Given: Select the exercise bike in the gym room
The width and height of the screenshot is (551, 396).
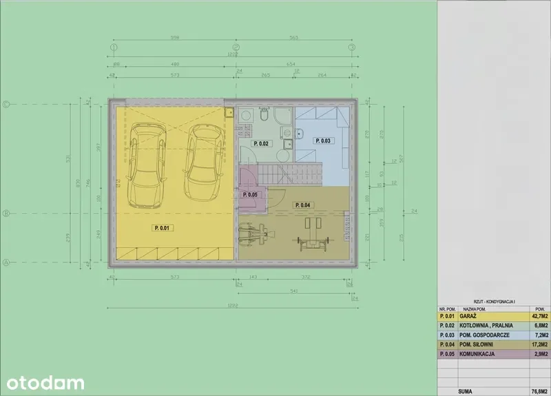Looking at the screenshot, I should (x=252, y=234).
